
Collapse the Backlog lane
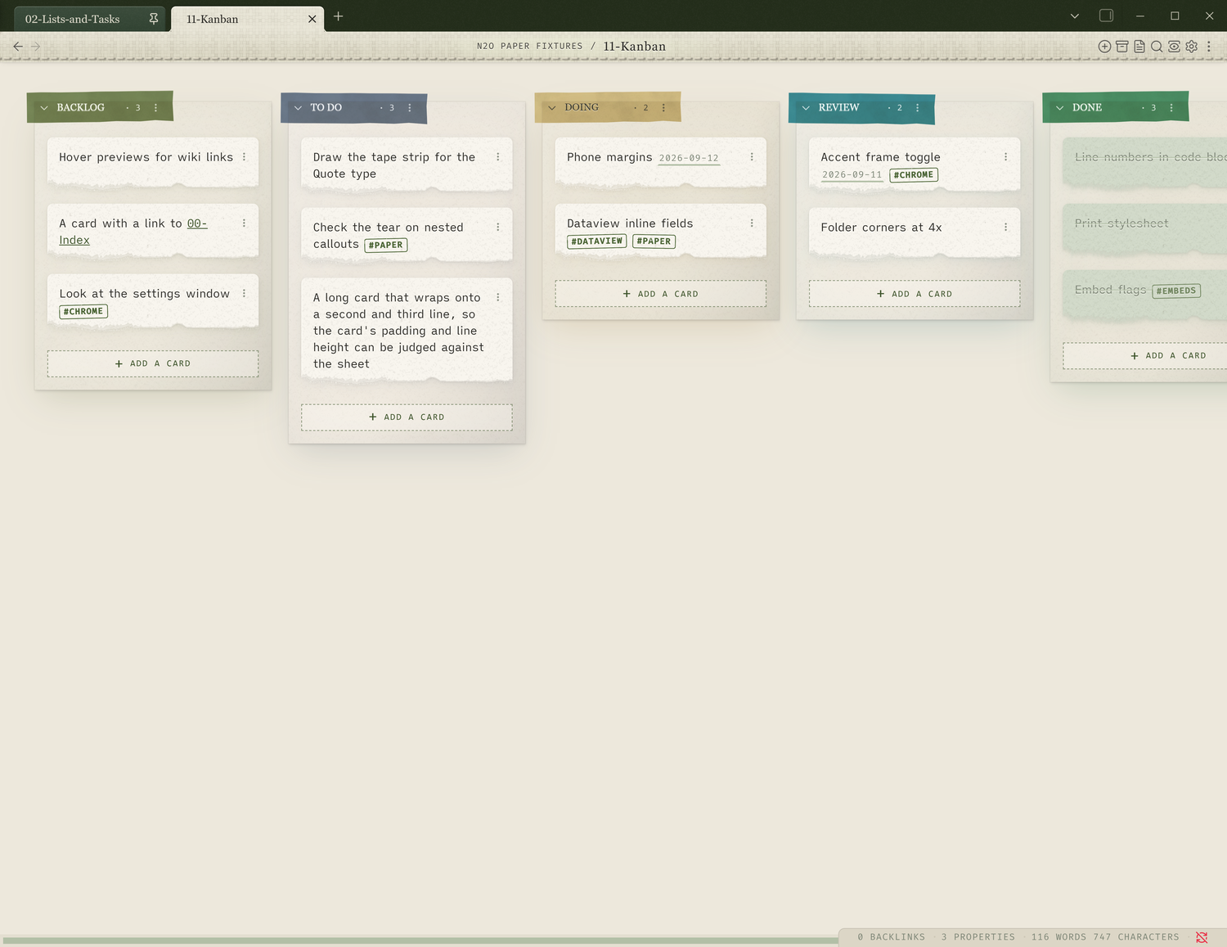(44, 107)
